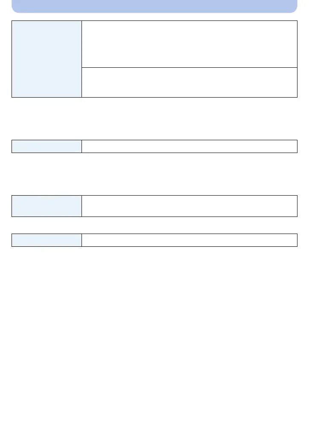Click the blue rounded header banner
This screenshot has width=309, height=439.
(x=154, y=6)
